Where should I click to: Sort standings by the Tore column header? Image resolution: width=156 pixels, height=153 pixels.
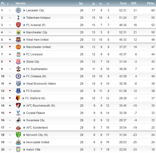point(123,3)
